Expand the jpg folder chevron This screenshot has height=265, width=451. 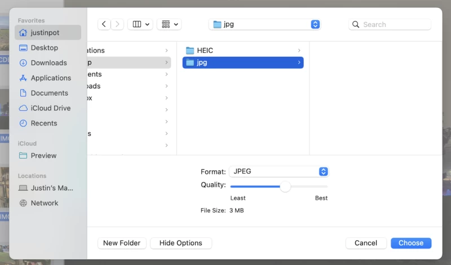[x=299, y=62]
